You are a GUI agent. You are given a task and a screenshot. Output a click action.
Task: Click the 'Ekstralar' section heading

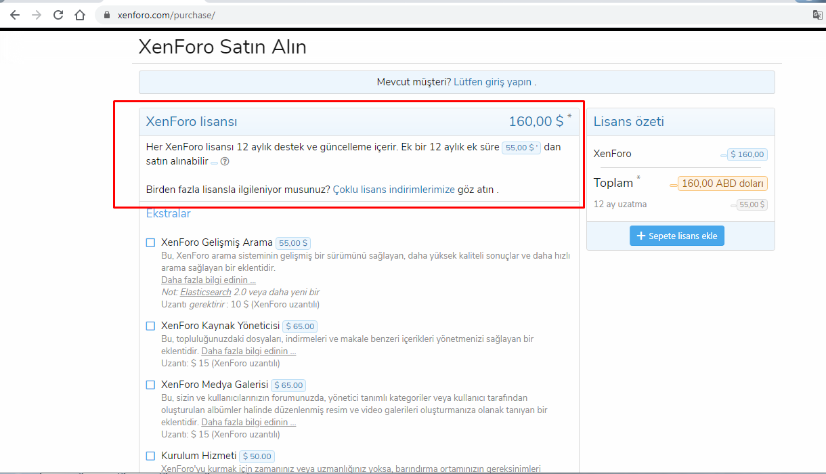pyautogui.click(x=169, y=214)
